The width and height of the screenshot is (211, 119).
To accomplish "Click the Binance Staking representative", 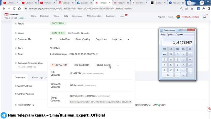I will pyautogui.click(x=83, y=39).
